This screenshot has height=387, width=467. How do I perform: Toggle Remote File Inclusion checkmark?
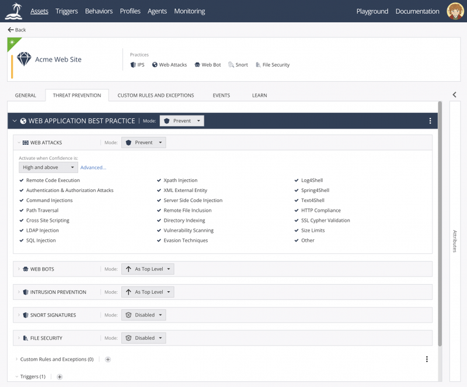tap(159, 210)
